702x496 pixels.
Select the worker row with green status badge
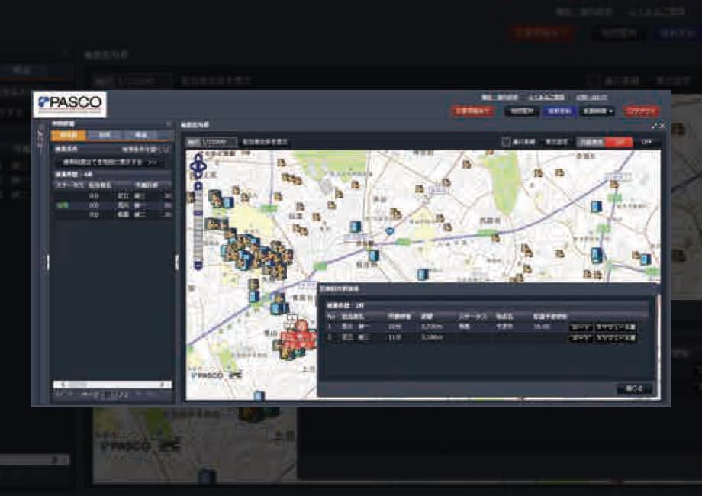tap(113, 205)
